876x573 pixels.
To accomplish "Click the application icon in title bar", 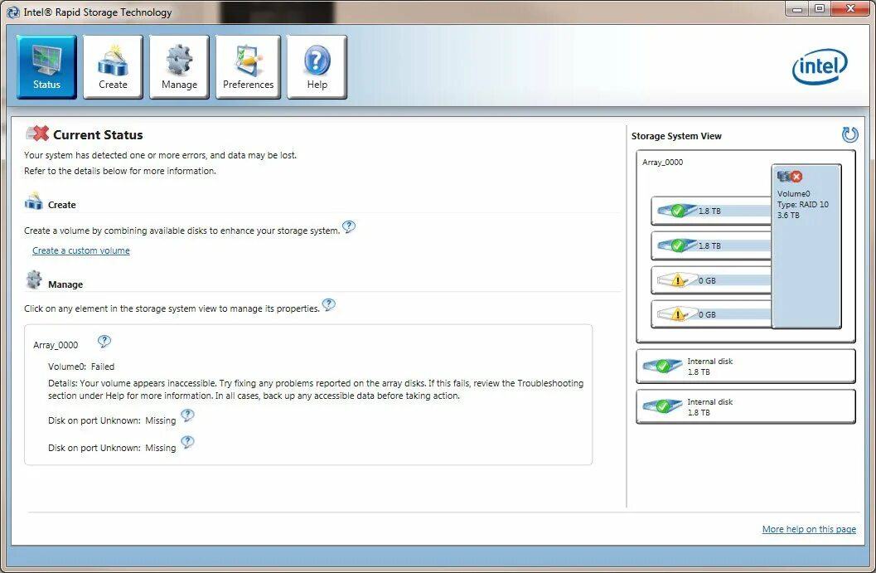I will [x=13, y=12].
